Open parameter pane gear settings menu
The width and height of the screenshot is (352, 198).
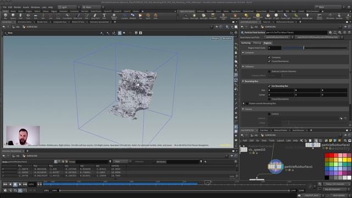point(330,32)
